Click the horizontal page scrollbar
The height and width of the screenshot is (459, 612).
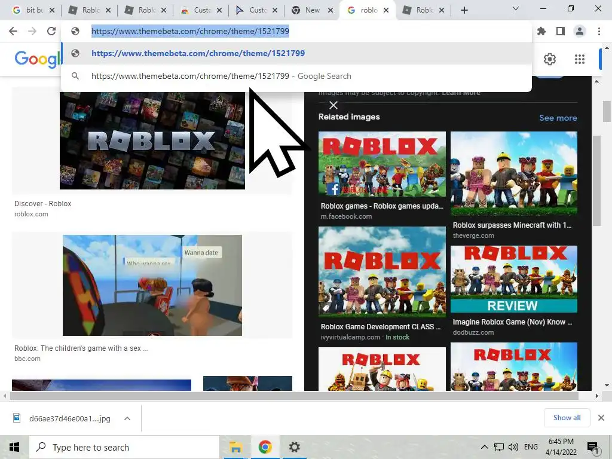click(x=294, y=396)
